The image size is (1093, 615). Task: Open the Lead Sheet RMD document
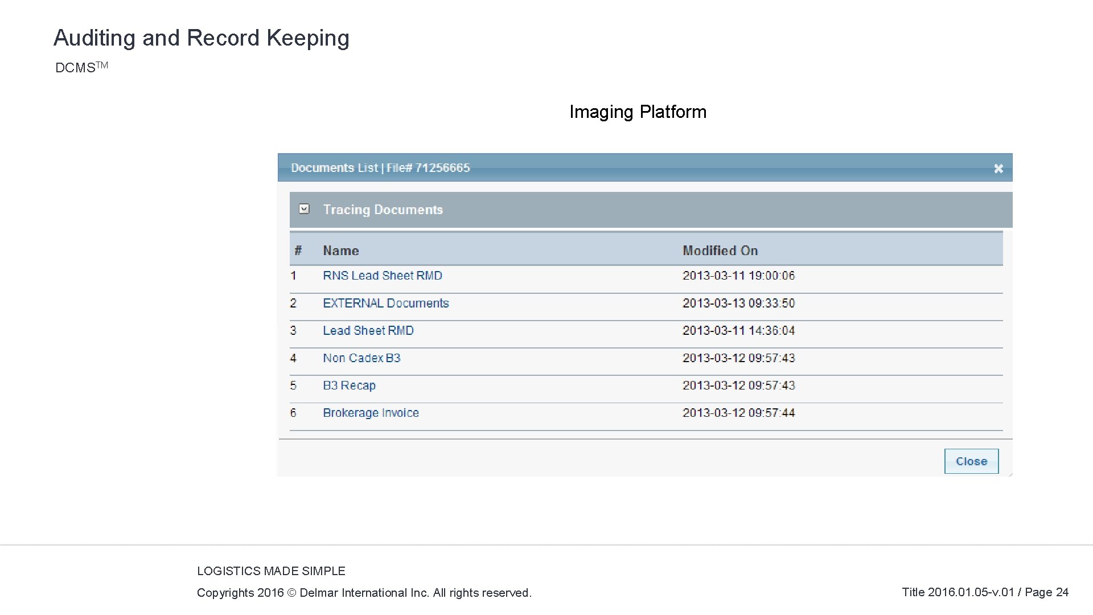coord(368,330)
